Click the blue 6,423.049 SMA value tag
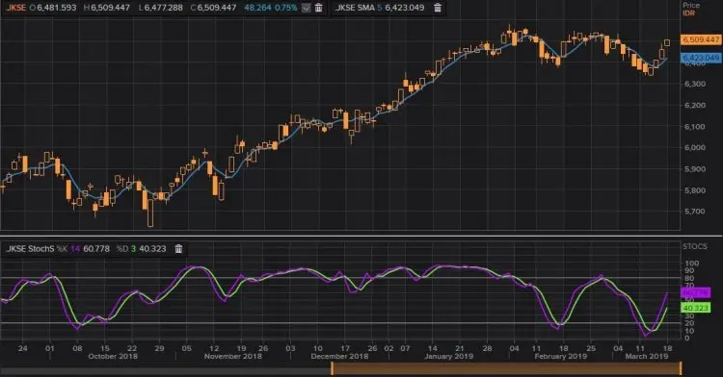The image size is (723, 377). [x=701, y=58]
